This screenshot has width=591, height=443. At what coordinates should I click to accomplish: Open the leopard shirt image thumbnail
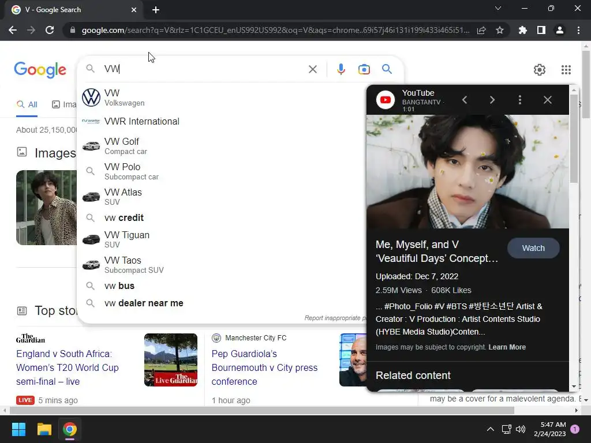click(x=46, y=208)
